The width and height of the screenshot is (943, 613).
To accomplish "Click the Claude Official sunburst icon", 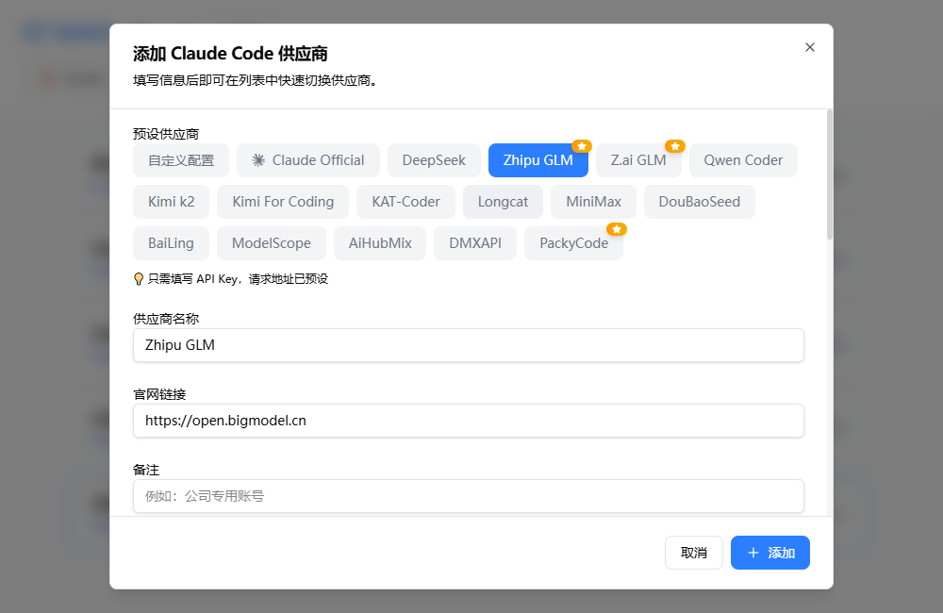I will (x=258, y=160).
